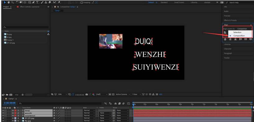Open the Character panel

[228, 49]
